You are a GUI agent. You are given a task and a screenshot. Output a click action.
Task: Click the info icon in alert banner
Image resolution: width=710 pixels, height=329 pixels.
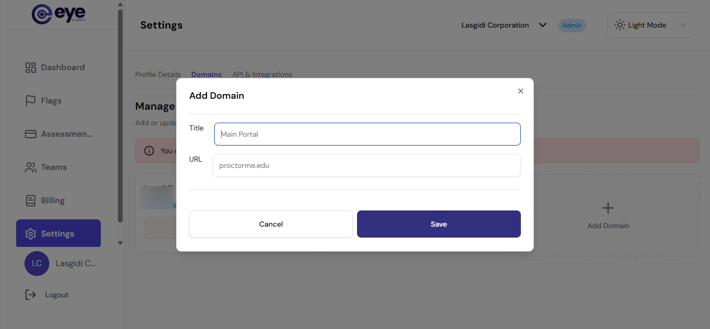pyautogui.click(x=149, y=151)
